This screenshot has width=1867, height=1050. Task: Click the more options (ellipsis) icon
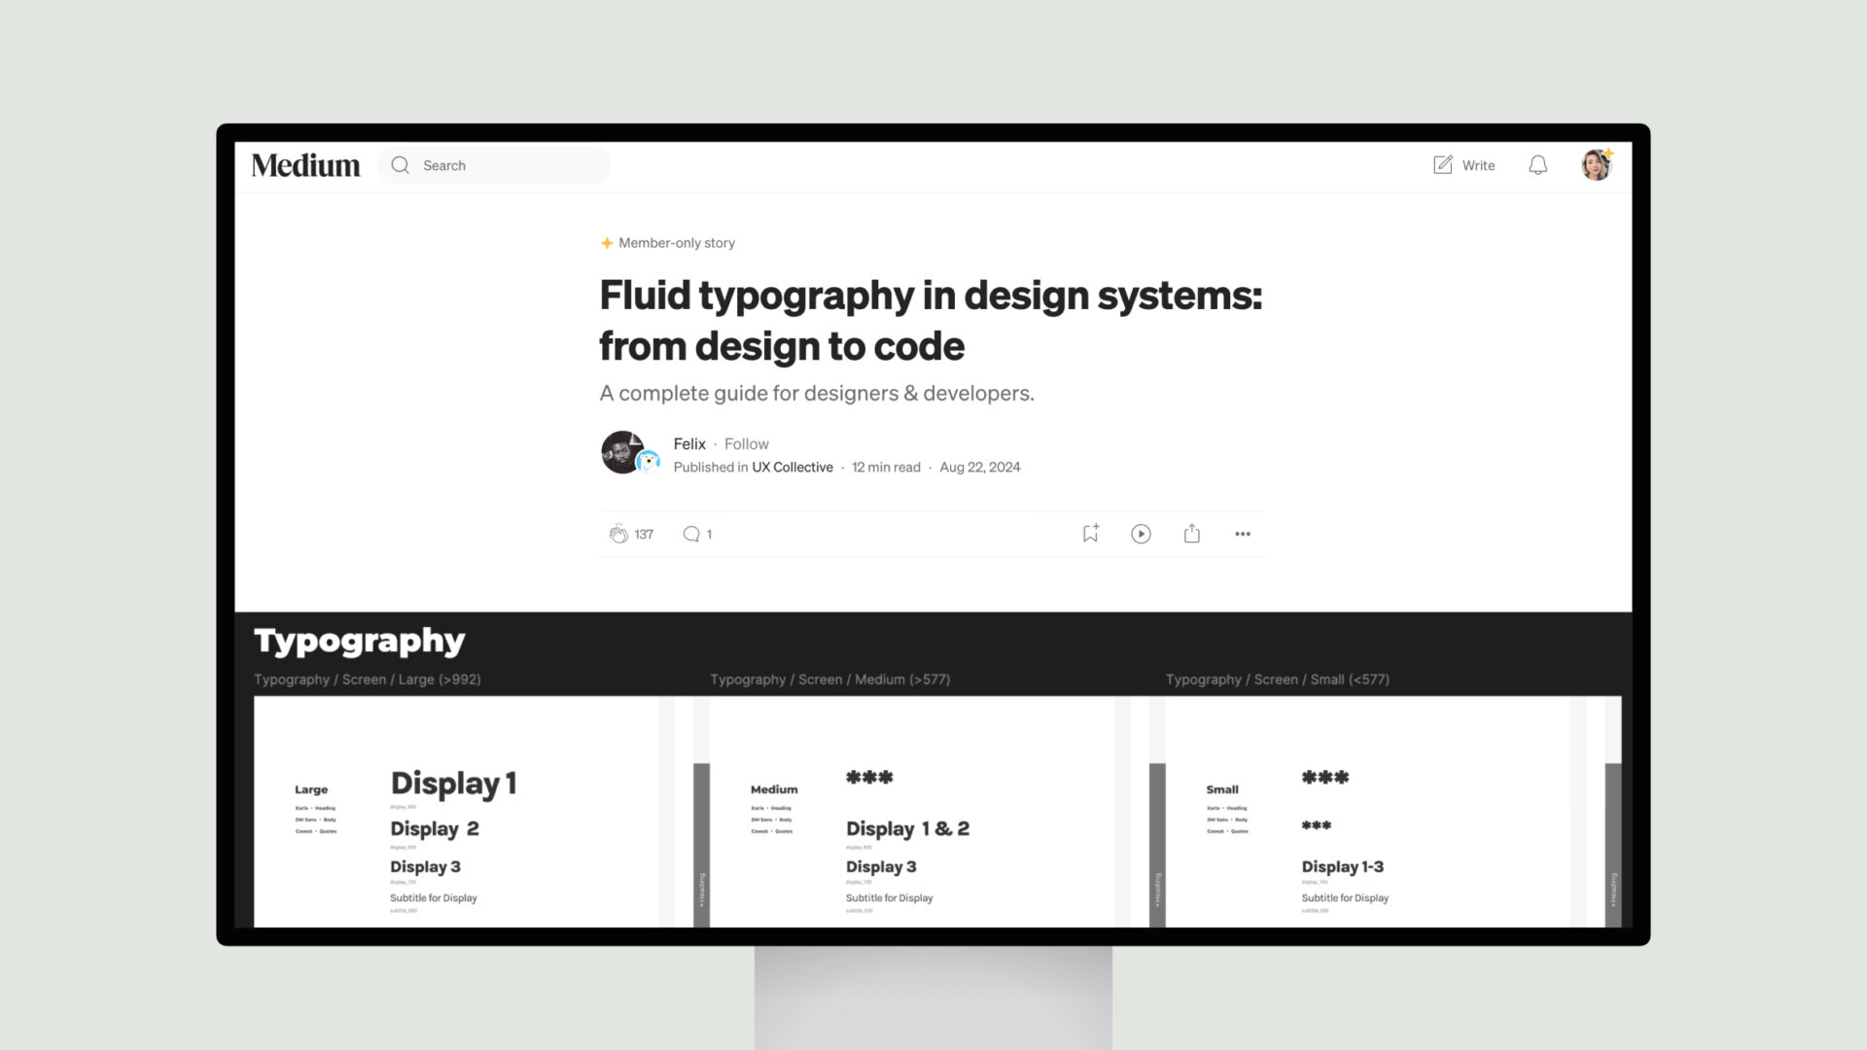(x=1243, y=534)
